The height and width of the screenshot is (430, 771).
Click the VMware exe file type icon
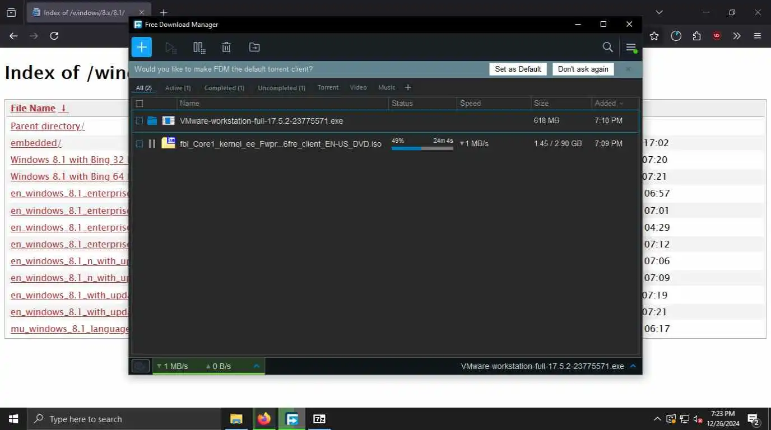(x=169, y=120)
